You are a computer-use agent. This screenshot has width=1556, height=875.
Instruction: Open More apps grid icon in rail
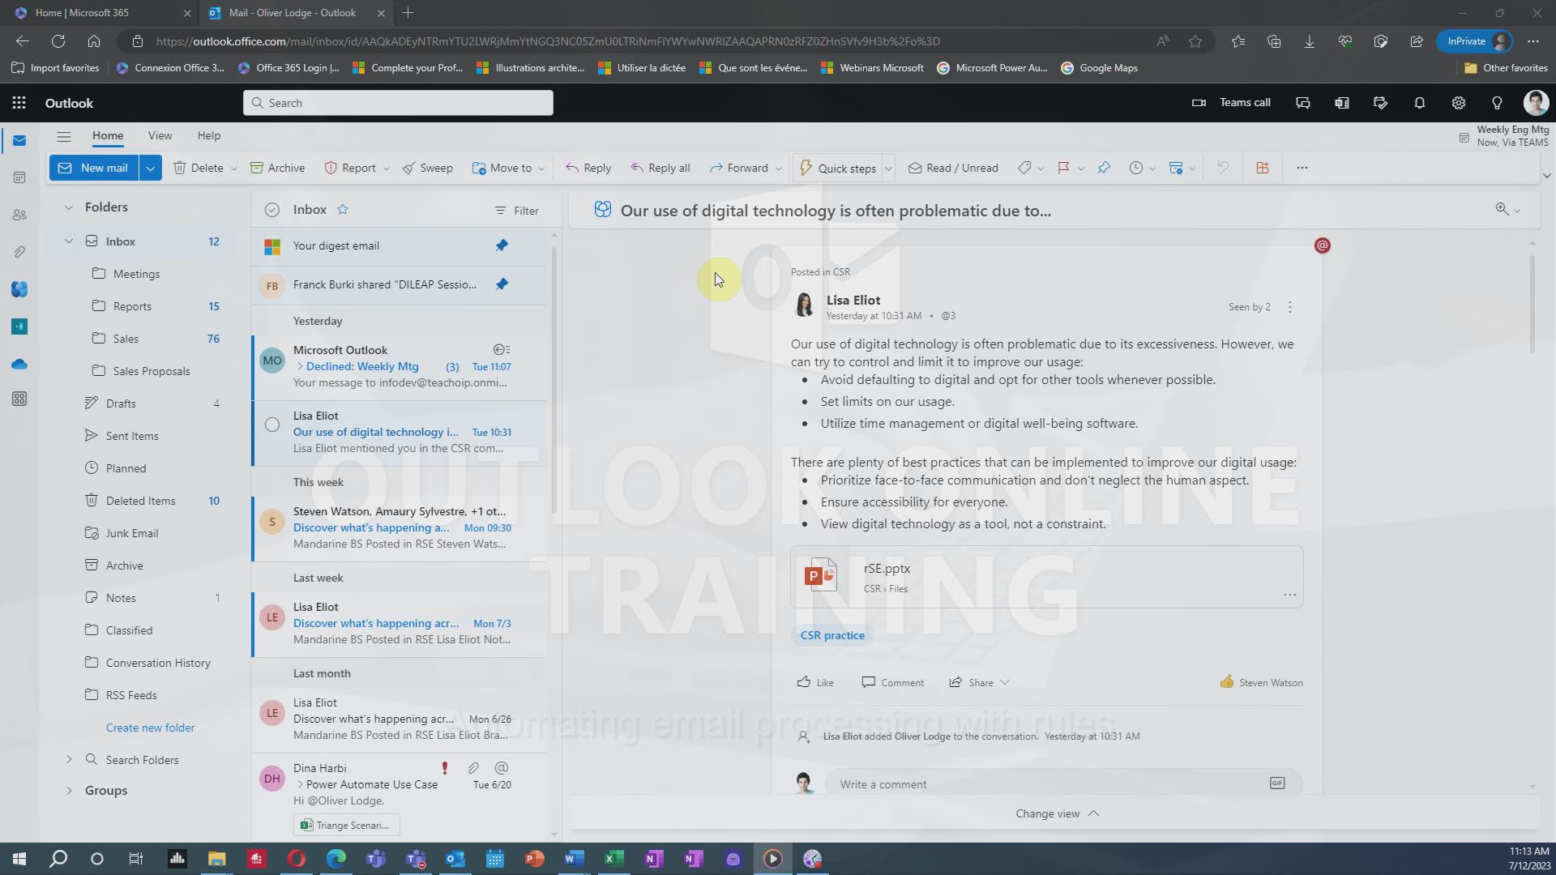coord(19,399)
